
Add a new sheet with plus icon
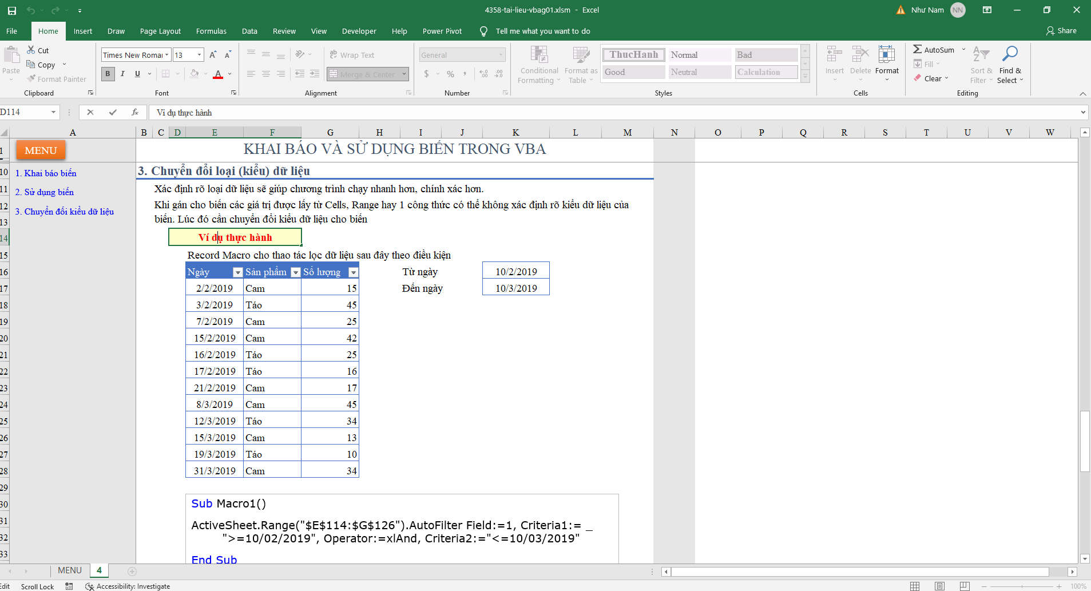click(x=132, y=571)
